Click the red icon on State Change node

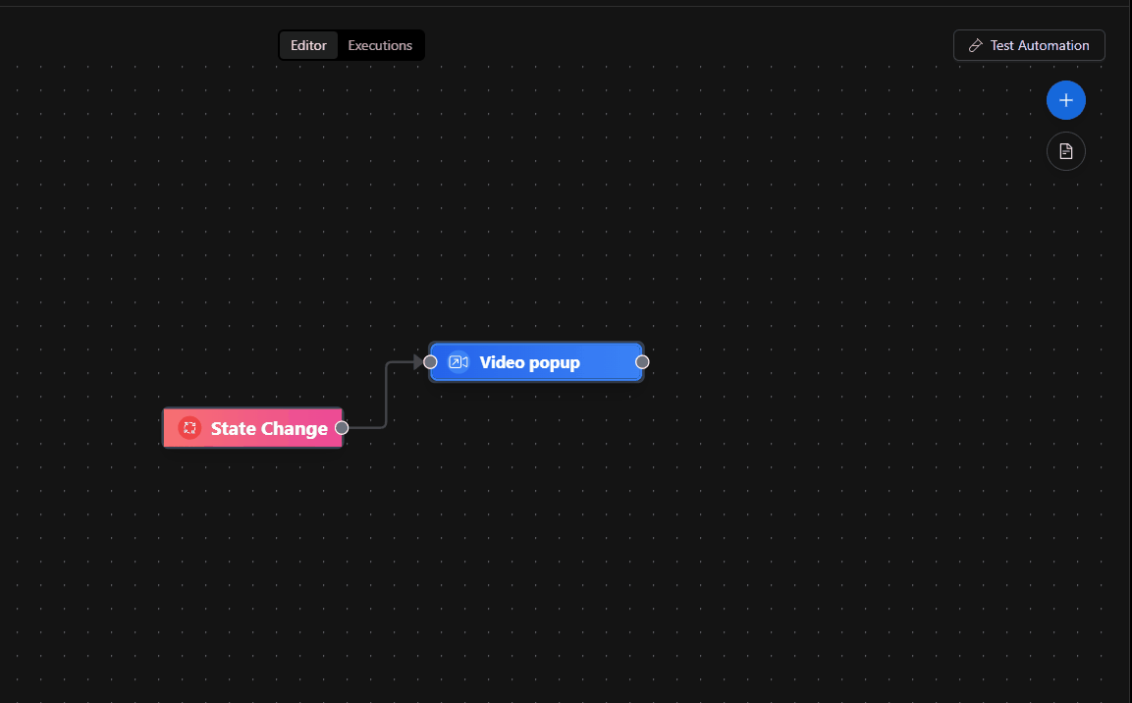[x=189, y=428]
